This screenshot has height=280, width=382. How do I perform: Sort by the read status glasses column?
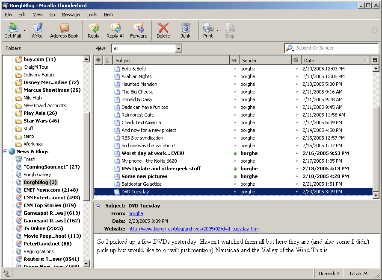(x=234, y=60)
